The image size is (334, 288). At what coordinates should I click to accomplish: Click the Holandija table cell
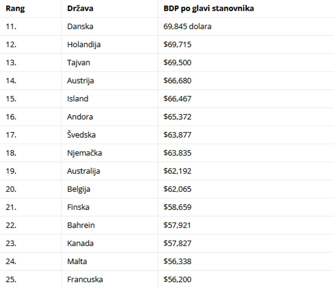(x=84, y=45)
